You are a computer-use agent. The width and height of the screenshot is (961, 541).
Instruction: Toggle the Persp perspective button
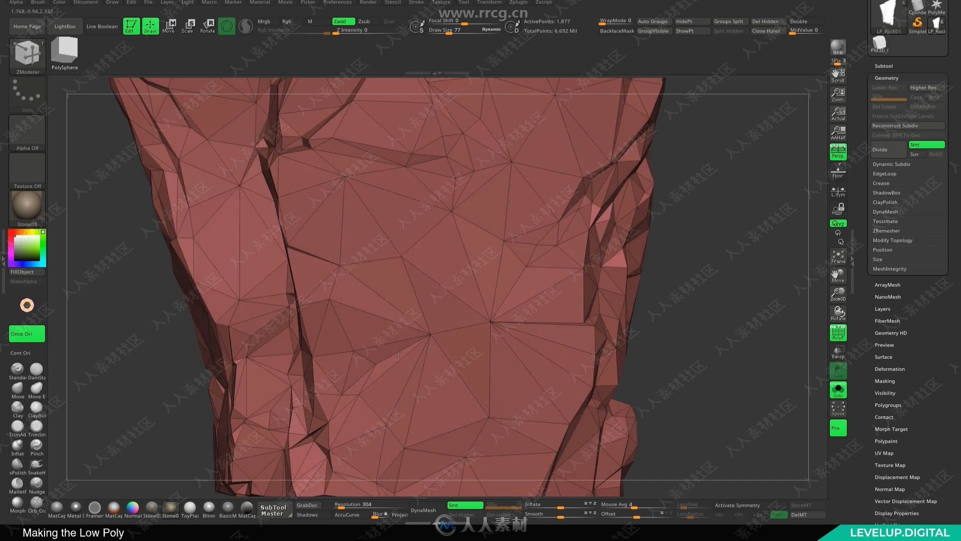pos(838,152)
